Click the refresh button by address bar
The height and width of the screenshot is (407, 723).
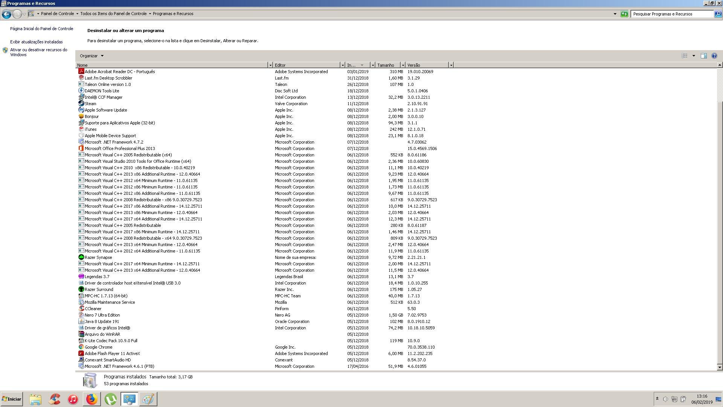tap(624, 14)
